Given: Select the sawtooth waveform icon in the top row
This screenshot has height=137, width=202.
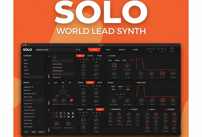Looking at the screenshot, I should click(x=53, y=113).
